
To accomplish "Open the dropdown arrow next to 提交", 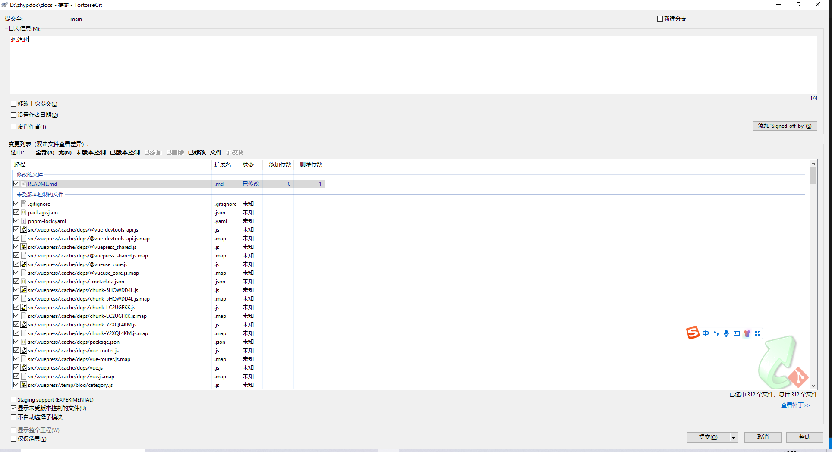I will click(734, 437).
